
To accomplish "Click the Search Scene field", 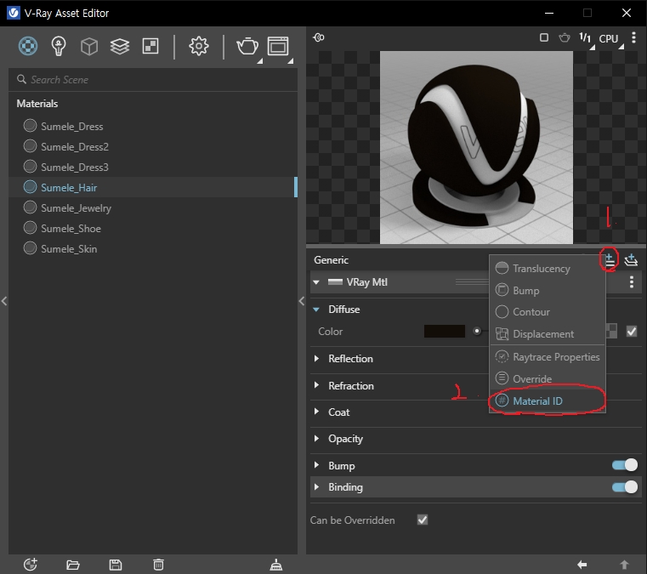I will tap(153, 80).
